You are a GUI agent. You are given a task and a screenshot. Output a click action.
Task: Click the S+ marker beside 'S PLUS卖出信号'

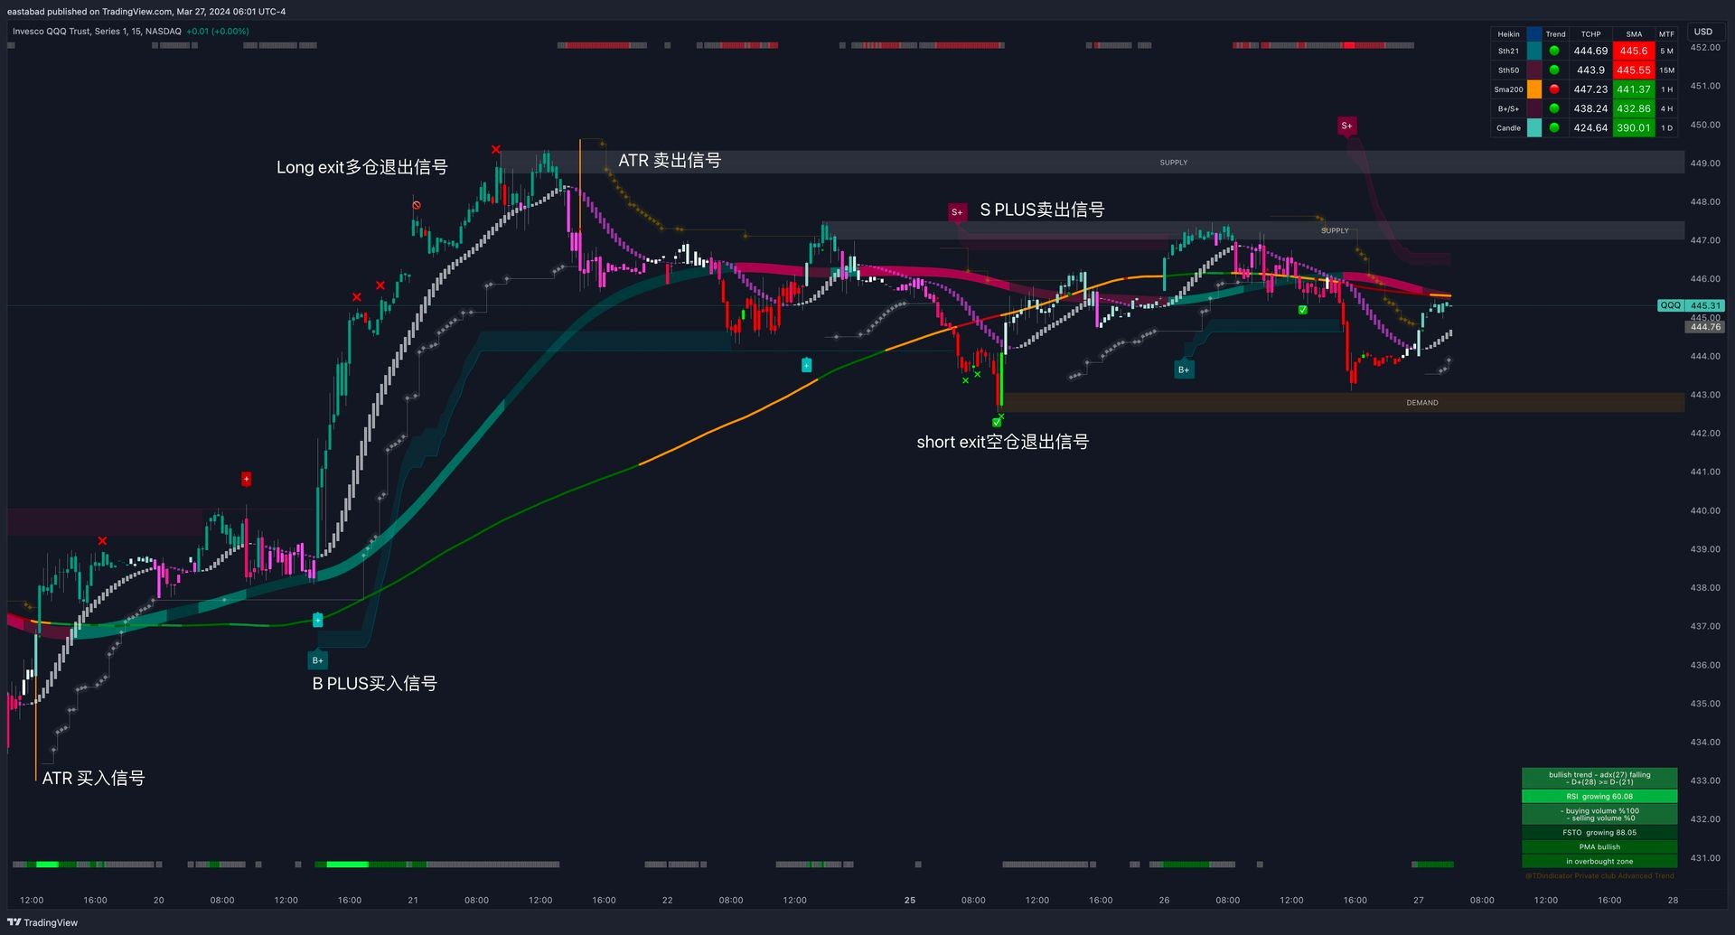pyautogui.click(x=957, y=211)
